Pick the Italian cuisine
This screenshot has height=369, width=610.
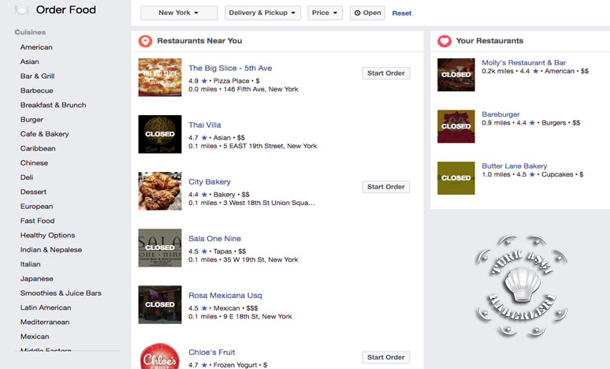click(31, 264)
